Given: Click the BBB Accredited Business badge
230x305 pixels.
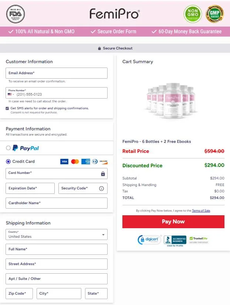Looking at the screenshot, I should [175, 240].
